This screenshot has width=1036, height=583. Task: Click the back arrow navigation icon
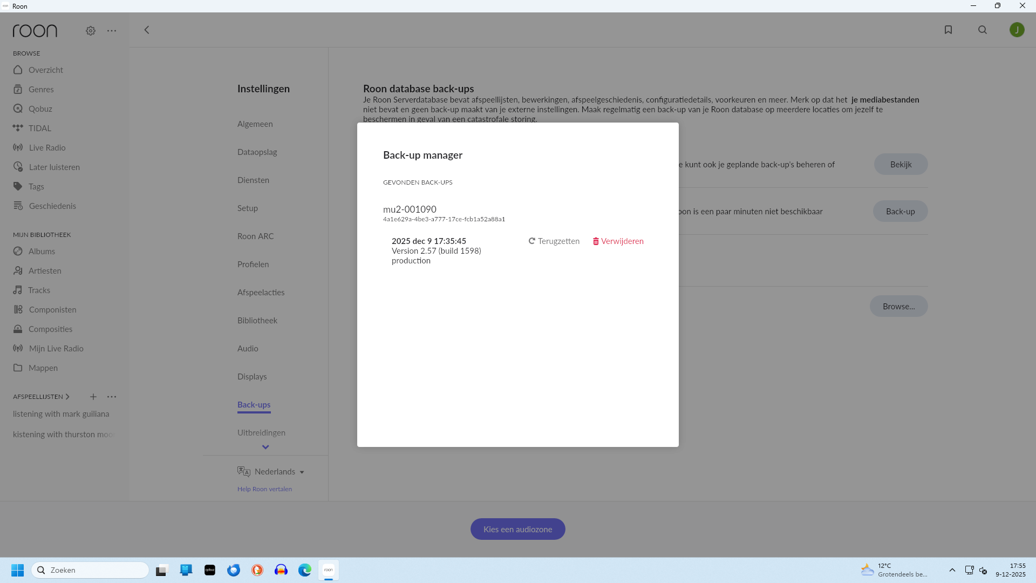coord(147,30)
